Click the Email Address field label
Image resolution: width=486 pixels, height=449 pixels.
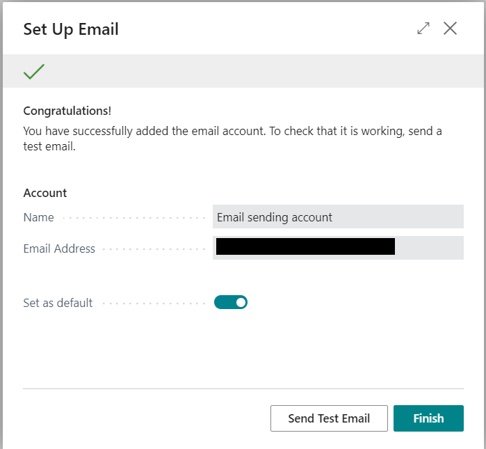click(x=59, y=249)
